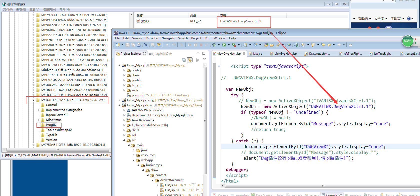
Task: Select the TypeLib registry key
Action: (x=51, y=135)
